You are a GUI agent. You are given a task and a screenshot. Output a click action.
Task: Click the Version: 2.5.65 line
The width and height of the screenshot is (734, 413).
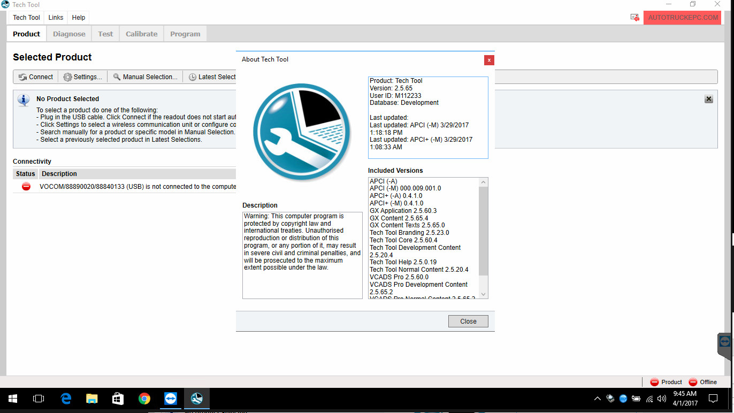click(x=391, y=88)
